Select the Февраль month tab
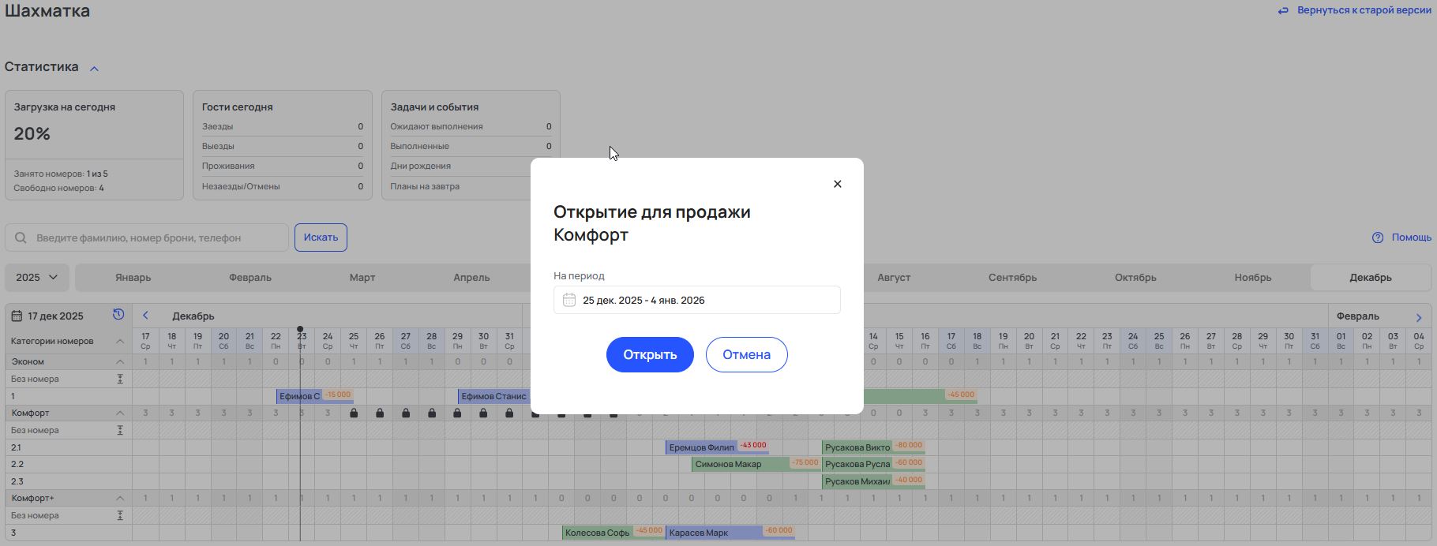Image resolution: width=1437 pixels, height=546 pixels. (x=250, y=278)
